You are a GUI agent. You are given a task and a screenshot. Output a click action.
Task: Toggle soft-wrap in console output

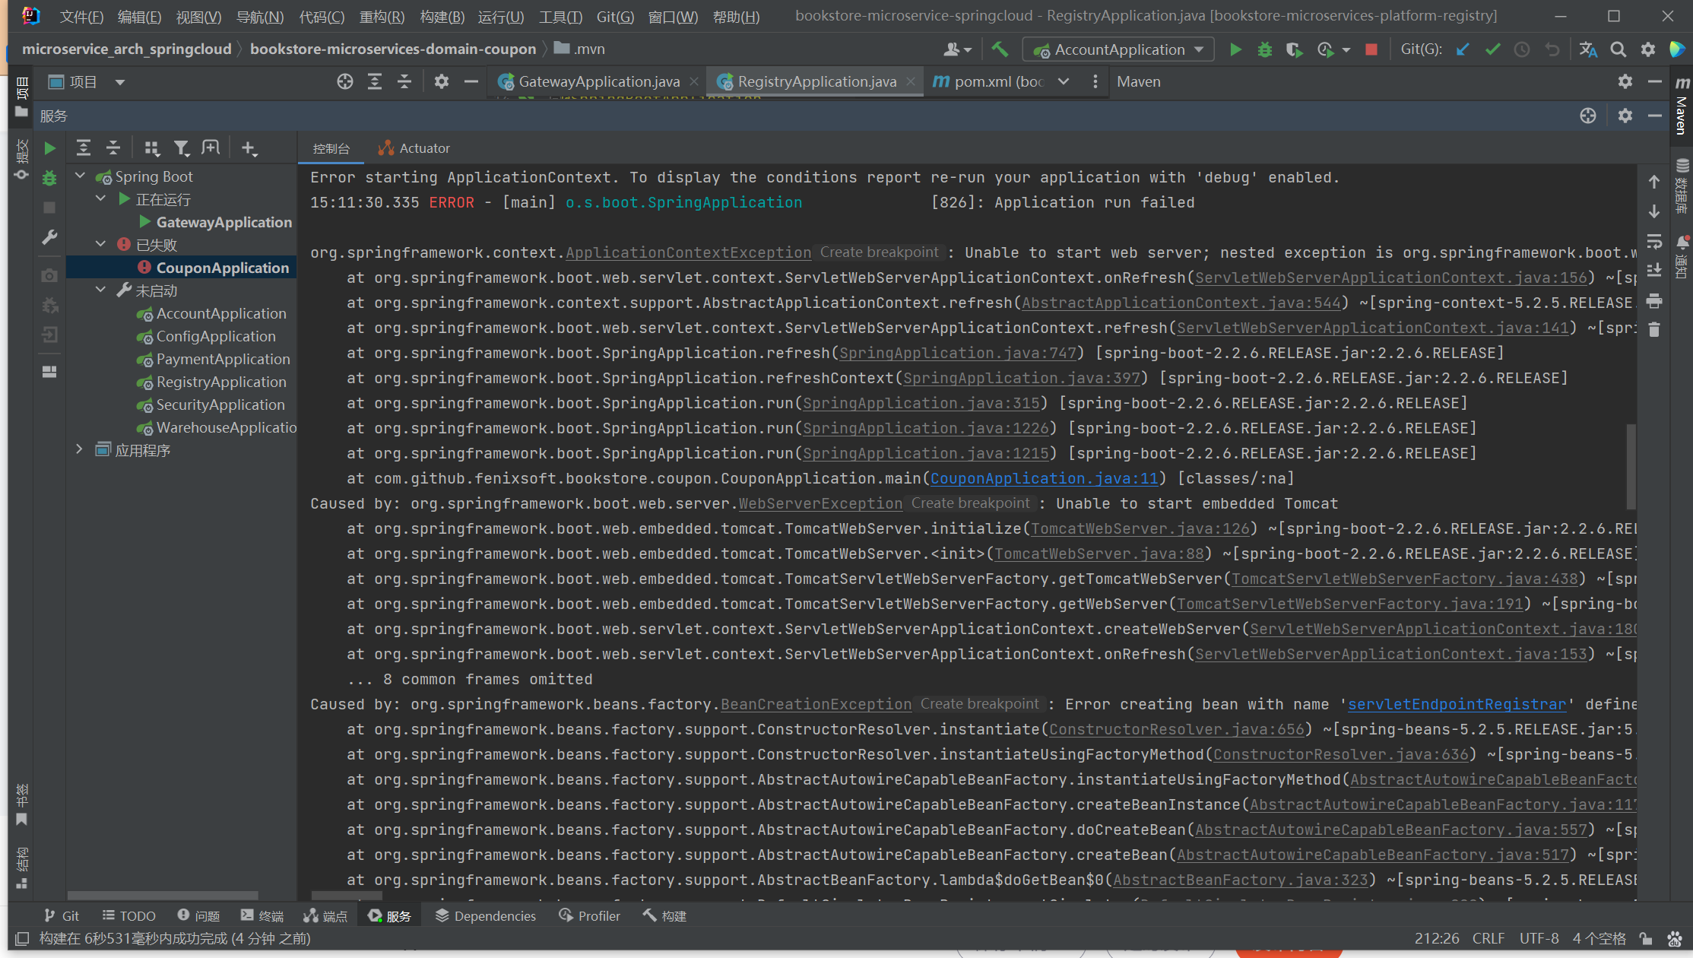tap(1654, 242)
